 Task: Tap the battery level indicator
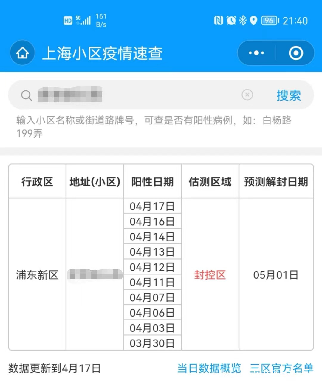pyautogui.click(x=270, y=21)
